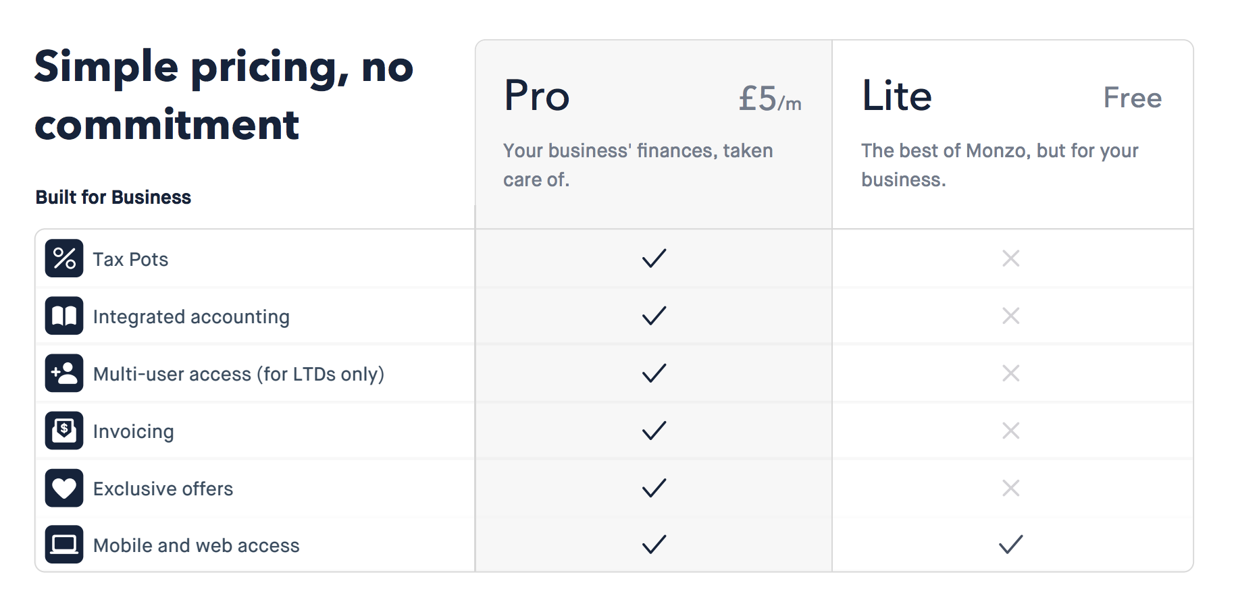The width and height of the screenshot is (1236, 606).
Task: Click the Integrated accounting feature label
Action: (191, 316)
